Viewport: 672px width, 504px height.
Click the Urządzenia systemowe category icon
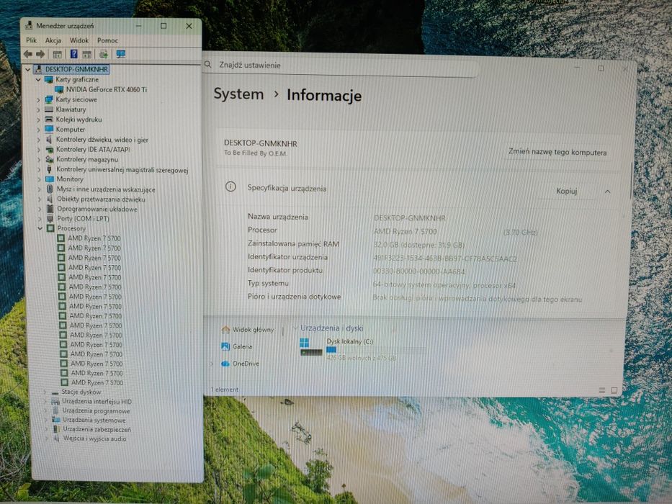coord(56,420)
